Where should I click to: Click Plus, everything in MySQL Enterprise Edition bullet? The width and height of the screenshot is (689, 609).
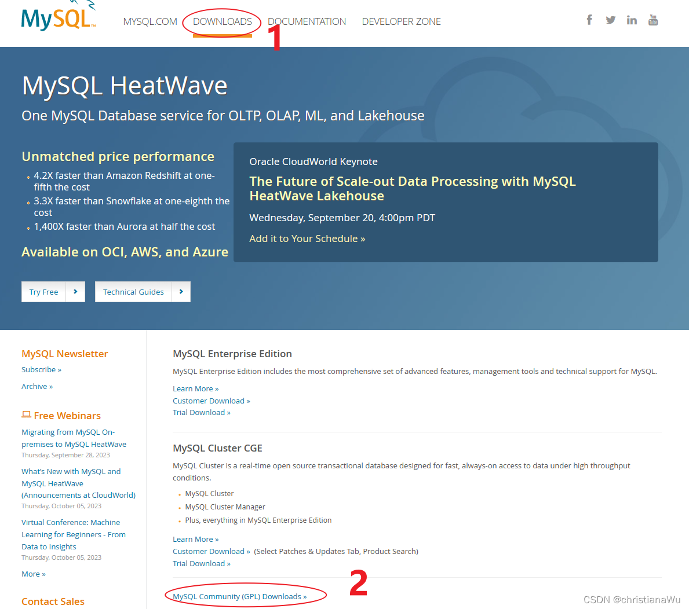coord(258,520)
